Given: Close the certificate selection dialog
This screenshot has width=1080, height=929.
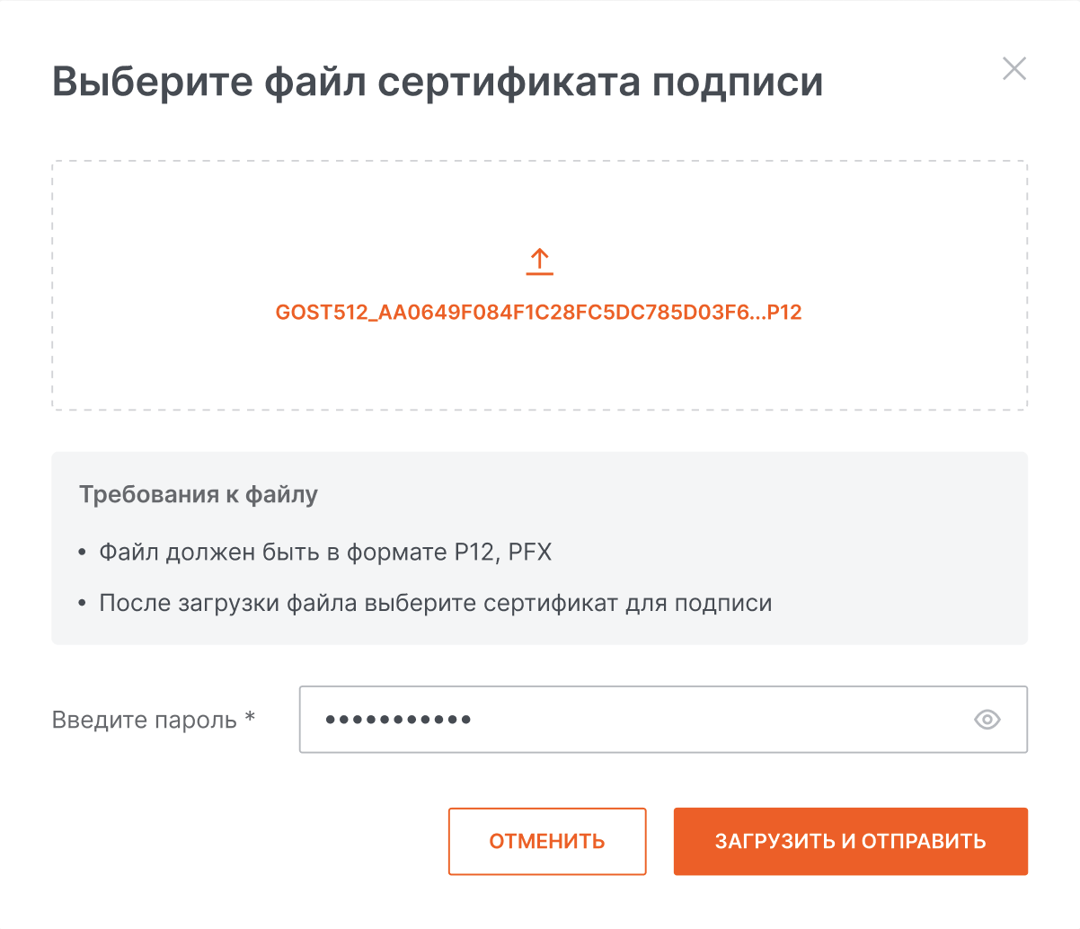Looking at the screenshot, I should click(x=1014, y=69).
